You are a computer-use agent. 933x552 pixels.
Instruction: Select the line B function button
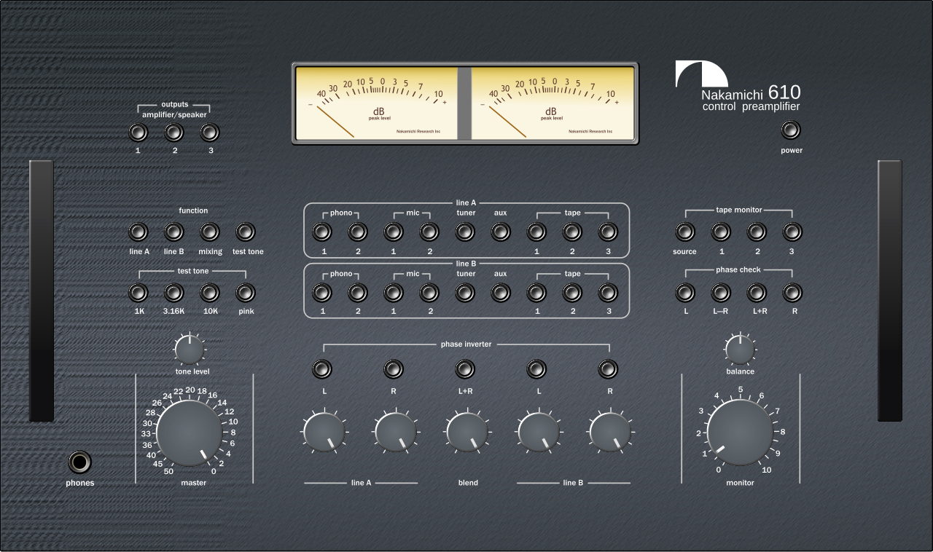click(x=173, y=232)
